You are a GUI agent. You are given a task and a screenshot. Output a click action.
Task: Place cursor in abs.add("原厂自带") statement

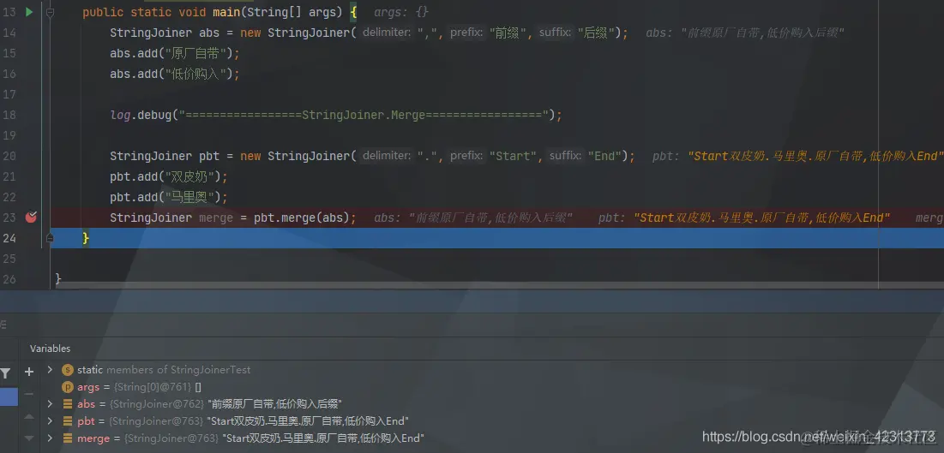click(175, 54)
